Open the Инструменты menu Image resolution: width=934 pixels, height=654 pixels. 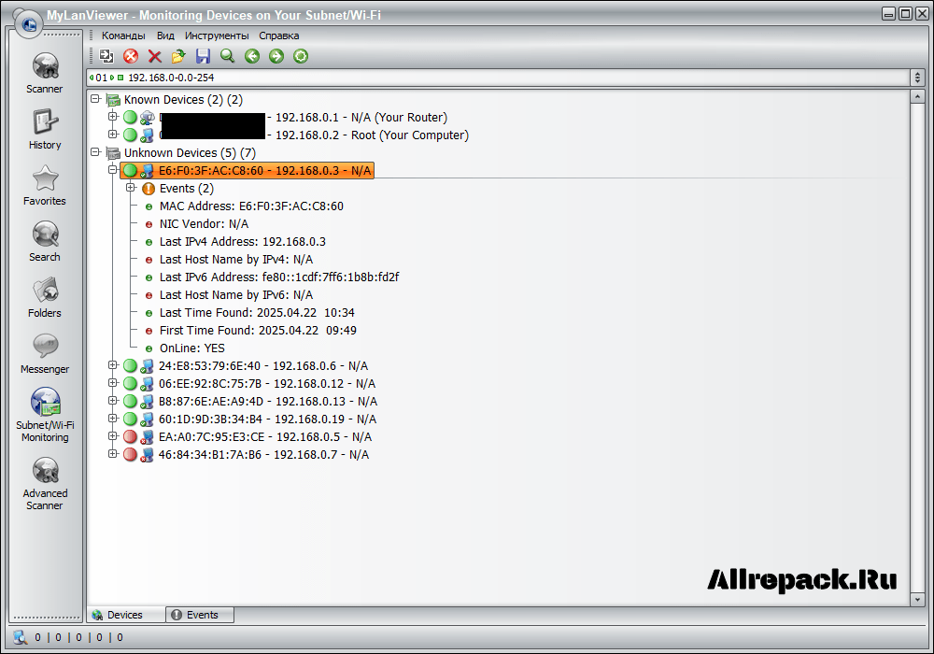click(216, 36)
